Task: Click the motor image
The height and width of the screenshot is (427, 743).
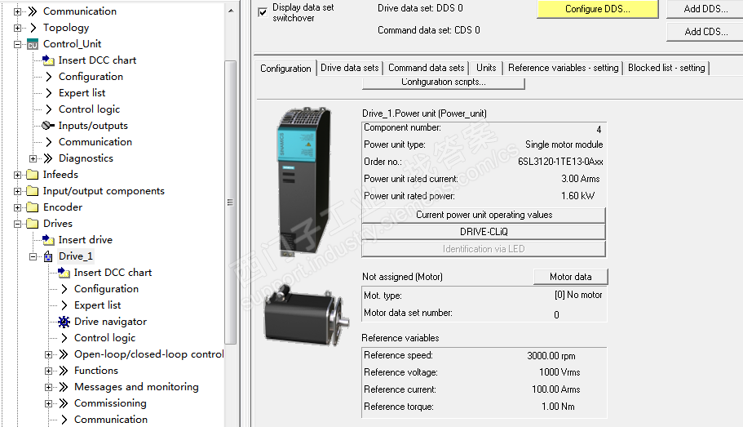Action: (307, 314)
